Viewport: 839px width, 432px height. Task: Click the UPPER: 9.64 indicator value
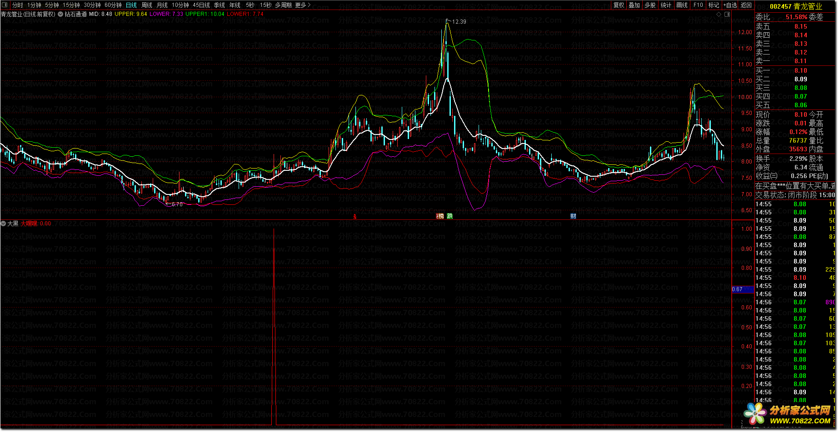coord(131,14)
